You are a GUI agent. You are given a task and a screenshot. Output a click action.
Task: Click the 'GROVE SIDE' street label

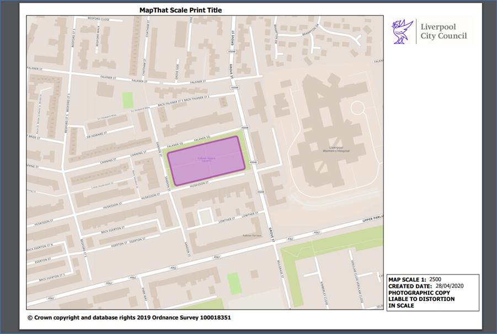click(177, 72)
